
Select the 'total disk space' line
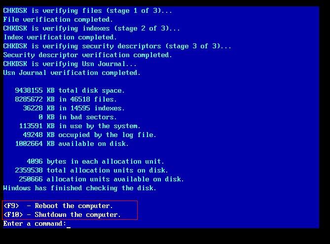click(x=70, y=90)
